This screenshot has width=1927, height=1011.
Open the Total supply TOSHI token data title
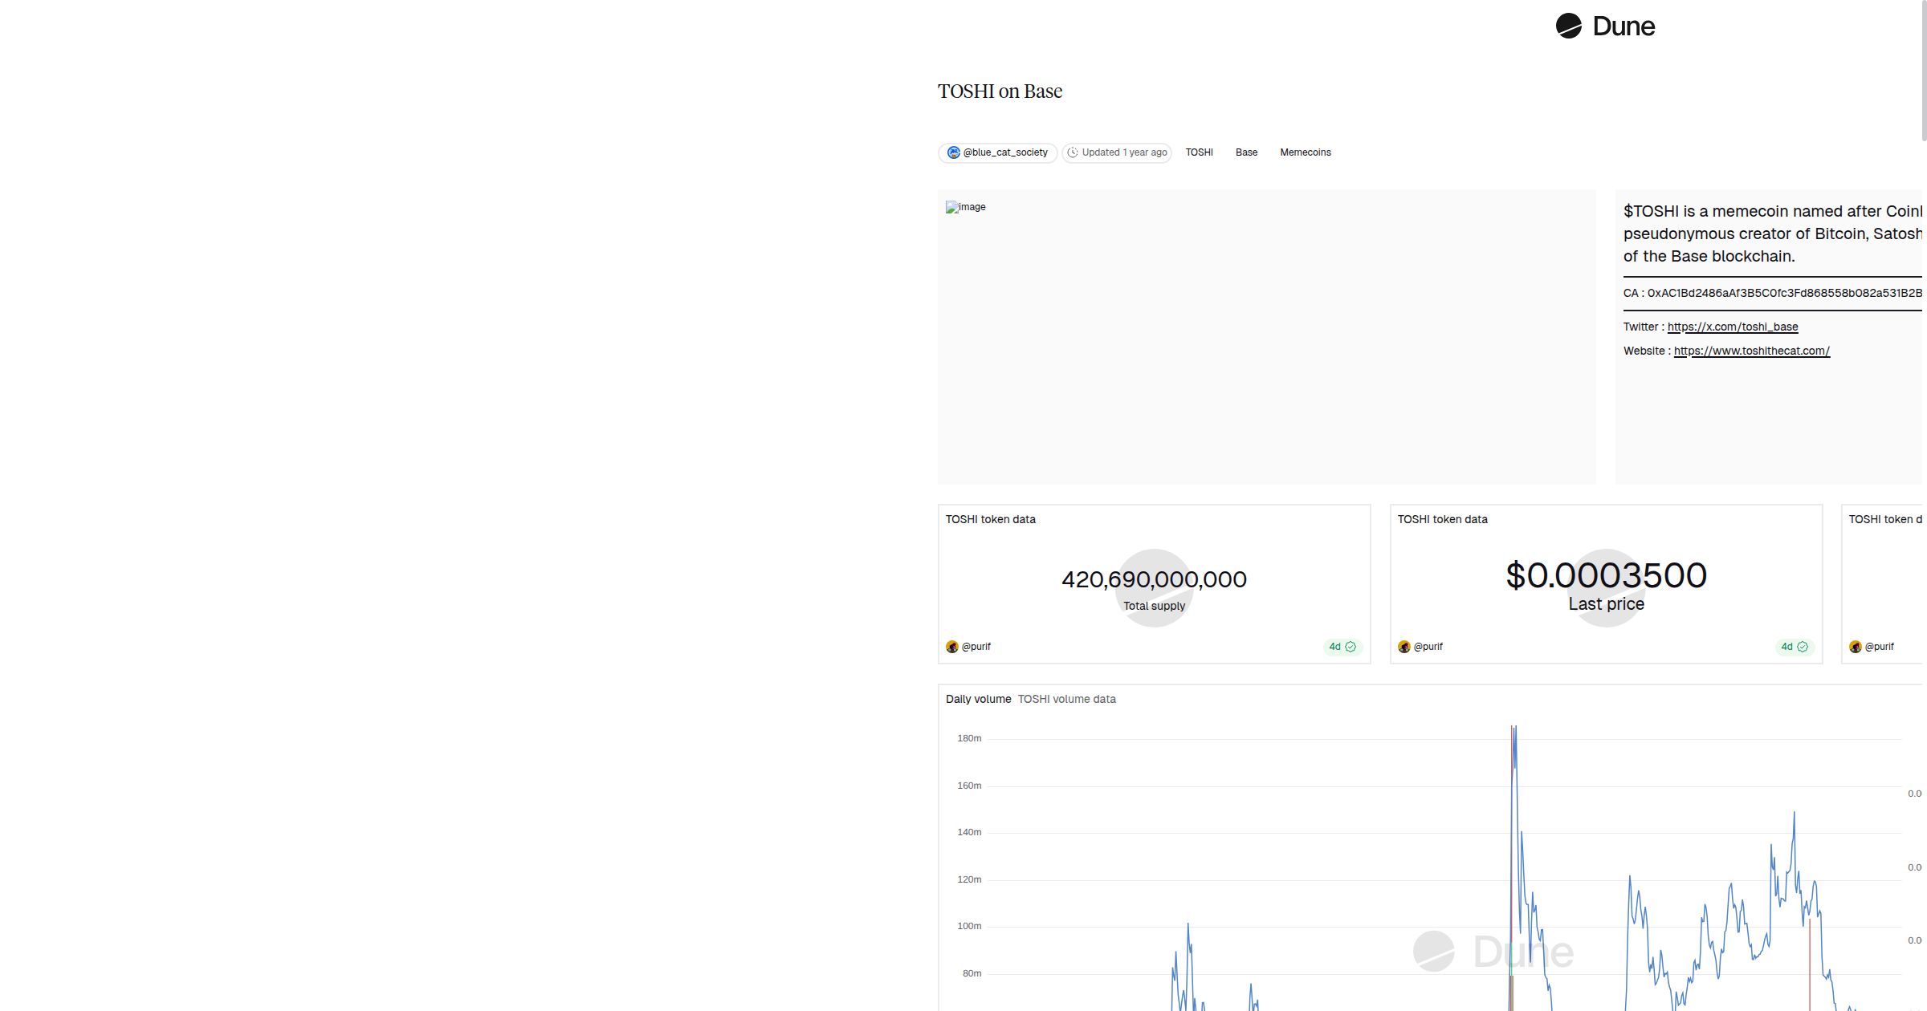click(990, 519)
